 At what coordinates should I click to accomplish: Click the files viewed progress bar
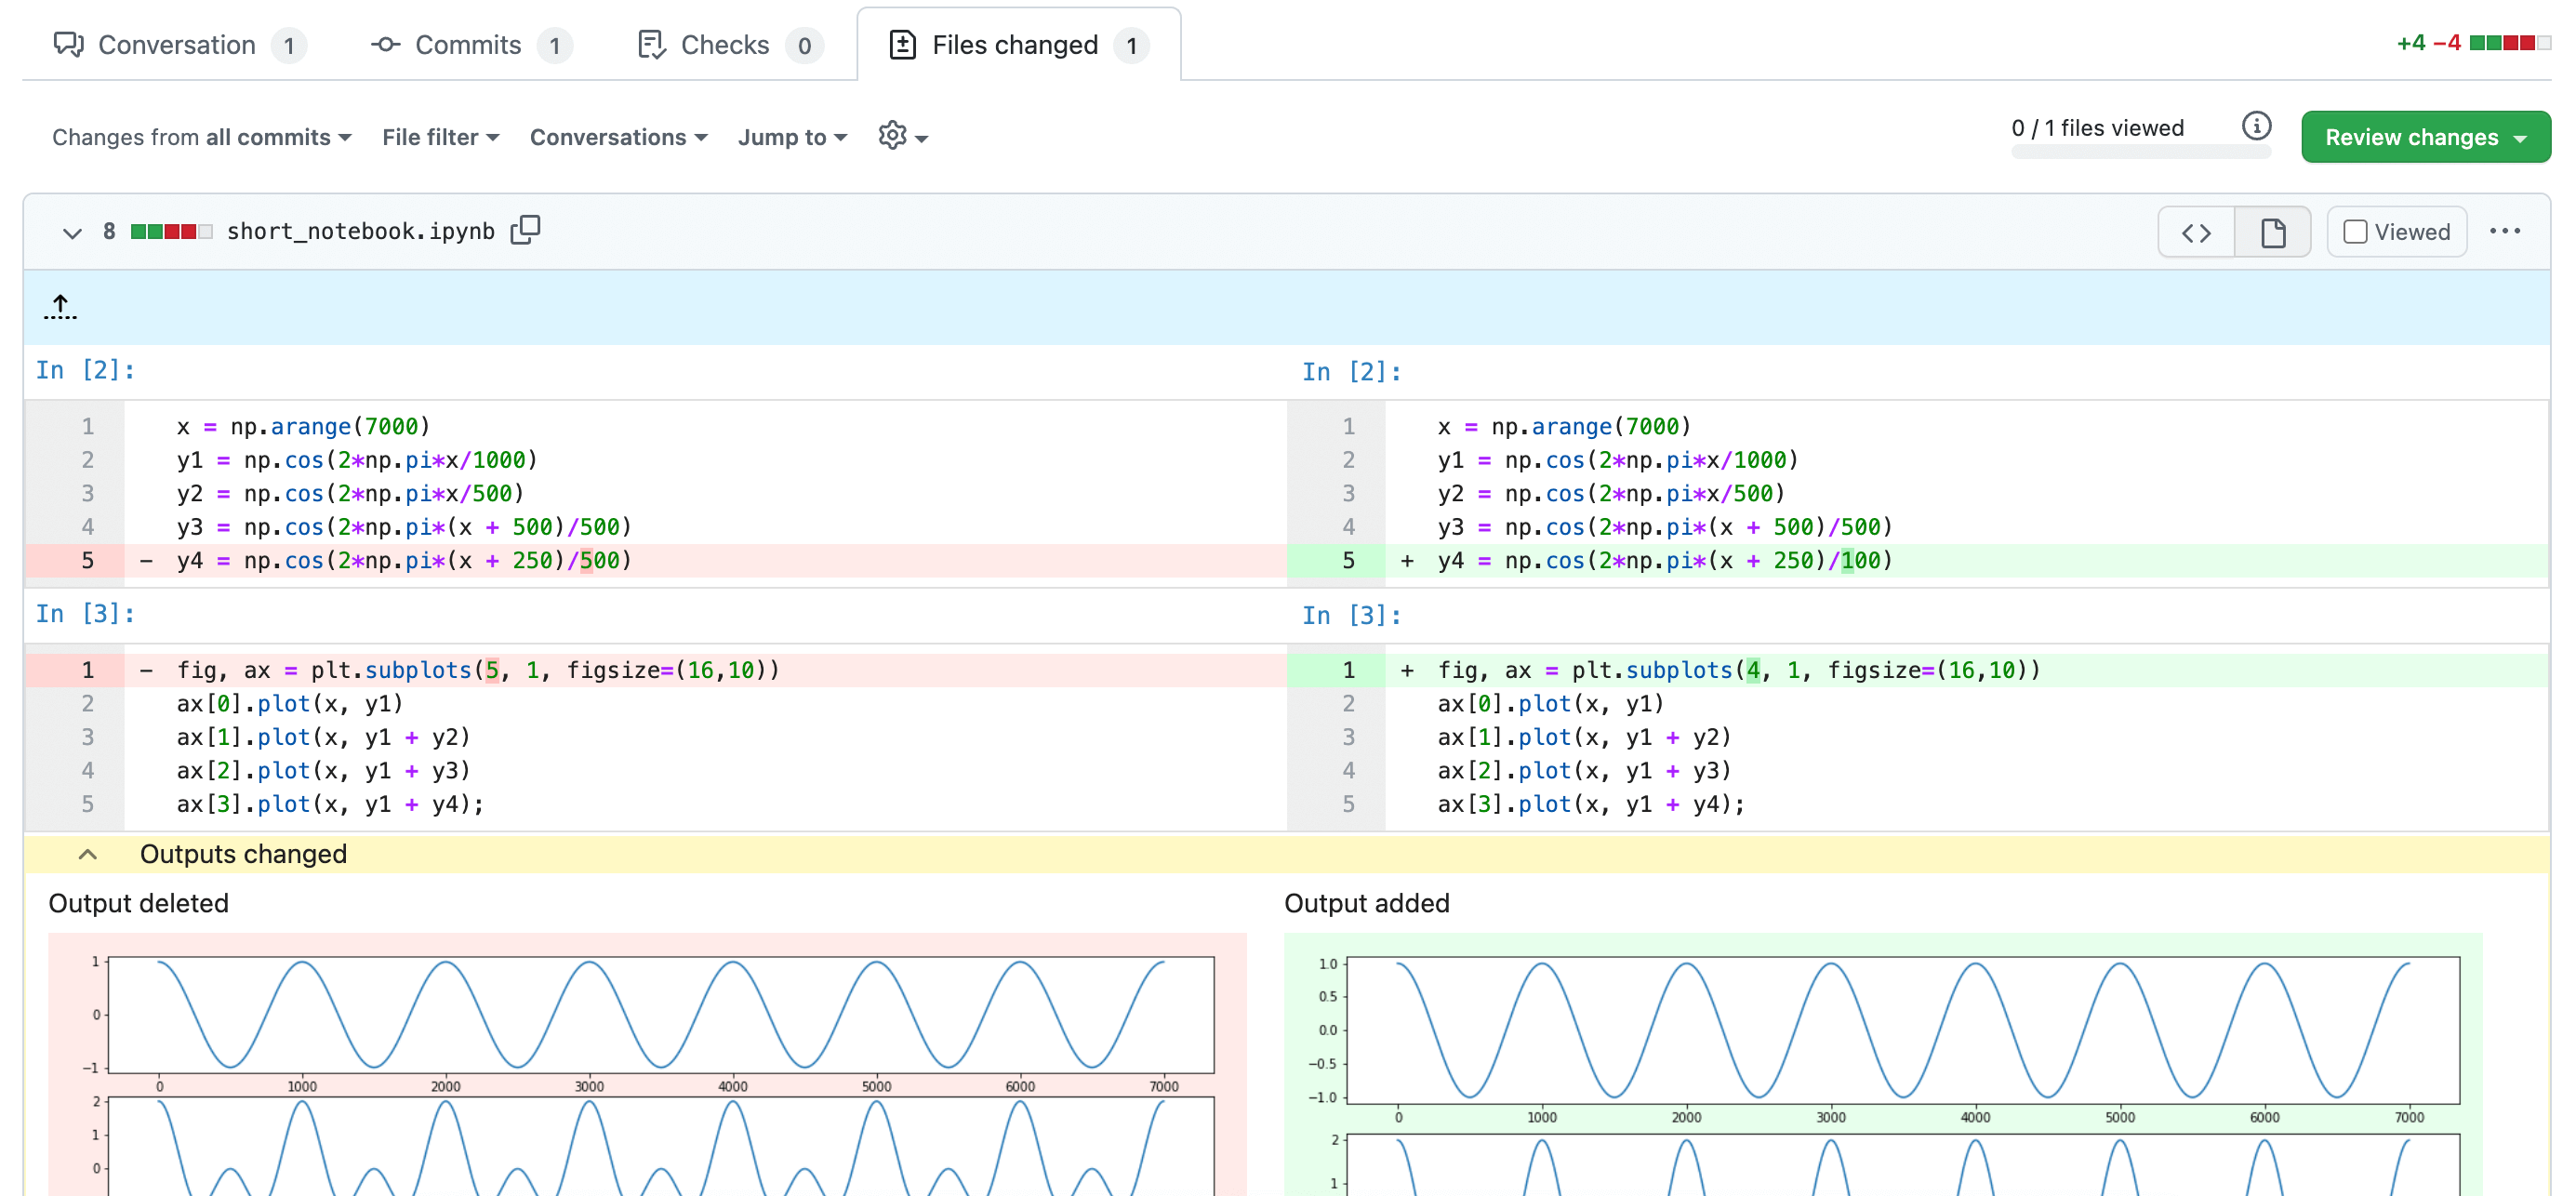point(2140,152)
